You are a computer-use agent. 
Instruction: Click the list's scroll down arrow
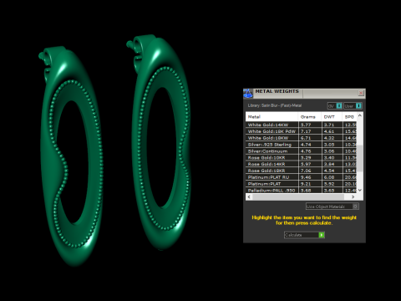[x=360, y=190]
